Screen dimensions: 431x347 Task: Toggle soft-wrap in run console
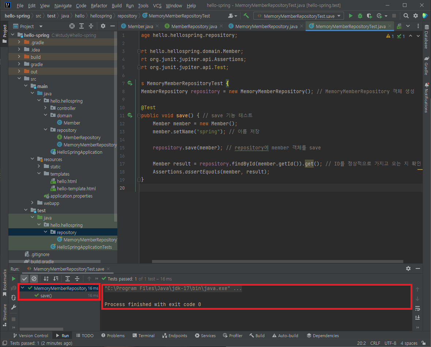[417, 308]
